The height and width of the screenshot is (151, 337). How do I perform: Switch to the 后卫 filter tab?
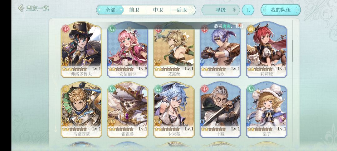(182, 10)
